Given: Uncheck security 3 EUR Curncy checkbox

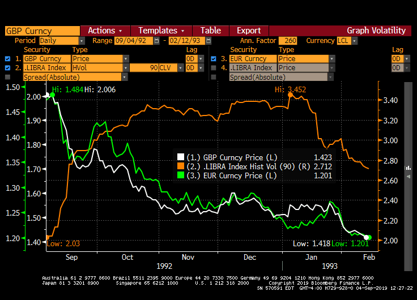Looking at the screenshot, I should (x=214, y=59).
